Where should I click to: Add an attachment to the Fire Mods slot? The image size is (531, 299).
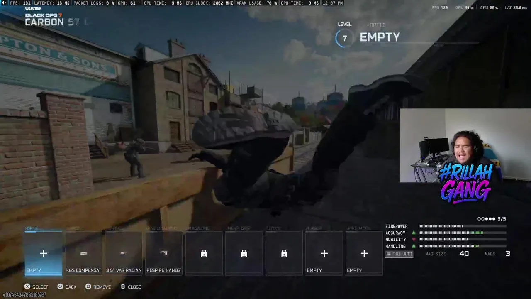pyautogui.click(x=364, y=253)
